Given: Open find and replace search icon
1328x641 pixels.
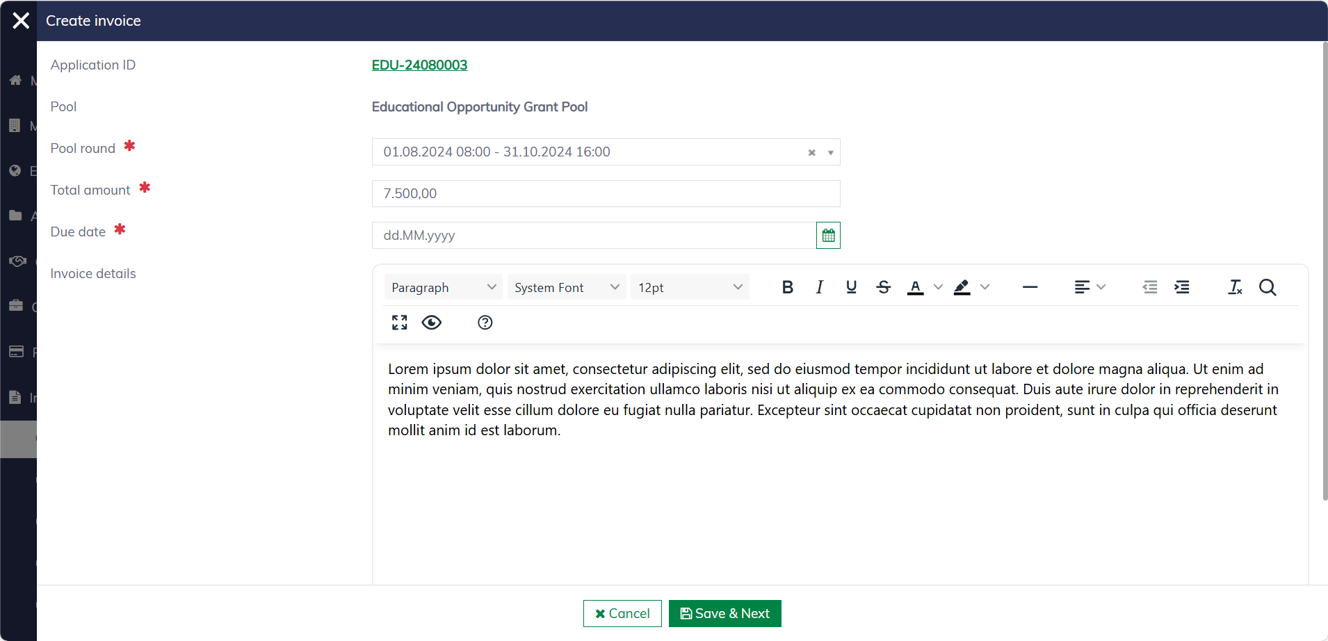Looking at the screenshot, I should point(1268,287).
